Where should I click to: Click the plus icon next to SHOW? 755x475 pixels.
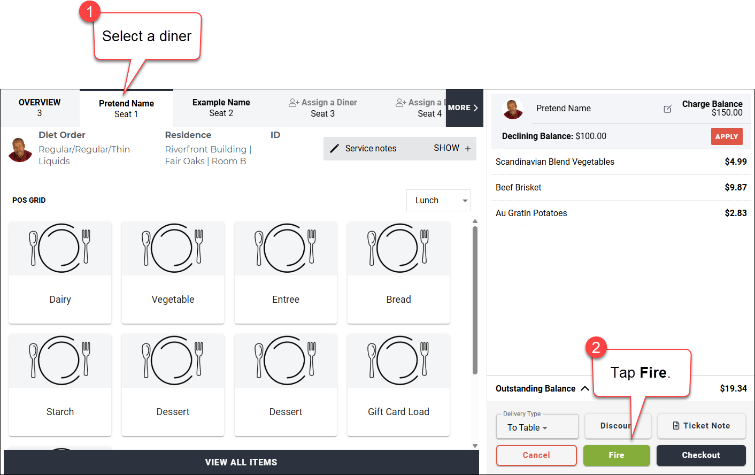[x=468, y=149]
